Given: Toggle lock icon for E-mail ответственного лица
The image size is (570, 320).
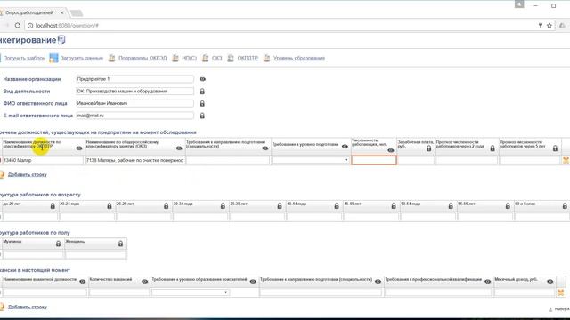Looking at the screenshot, I should pos(202,116).
